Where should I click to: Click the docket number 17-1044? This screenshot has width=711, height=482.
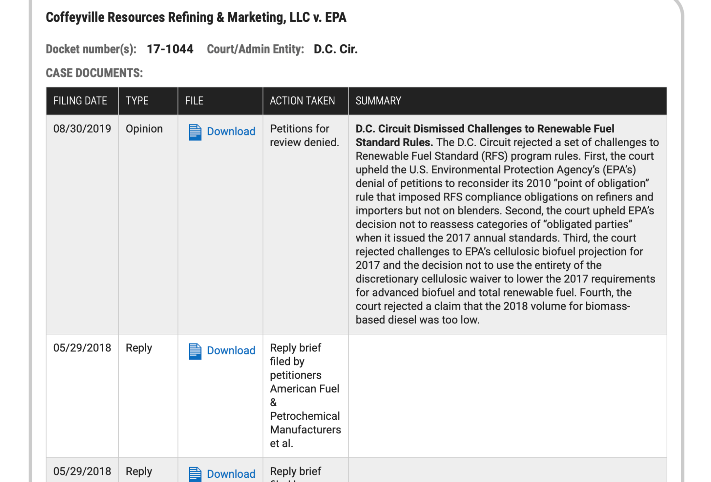pyautogui.click(x=170, y=49)
